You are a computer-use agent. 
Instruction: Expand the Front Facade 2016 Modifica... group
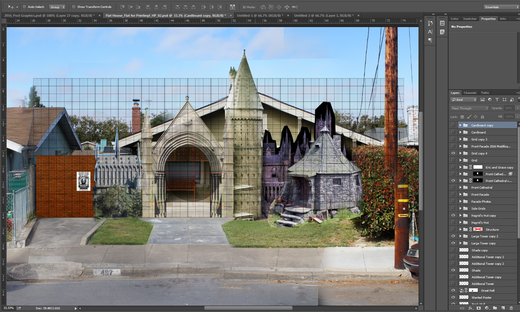tap(460, 146)
